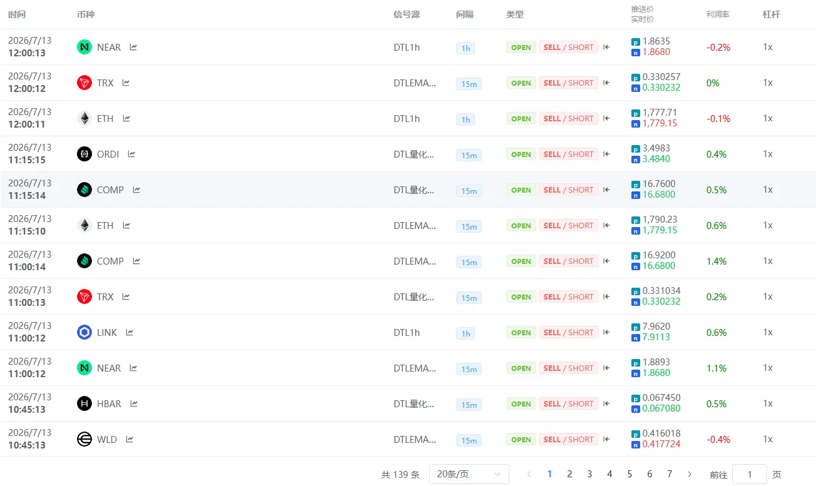Click the 币种 column header
The height and width of the screenshot is (486, 816).
86,14
